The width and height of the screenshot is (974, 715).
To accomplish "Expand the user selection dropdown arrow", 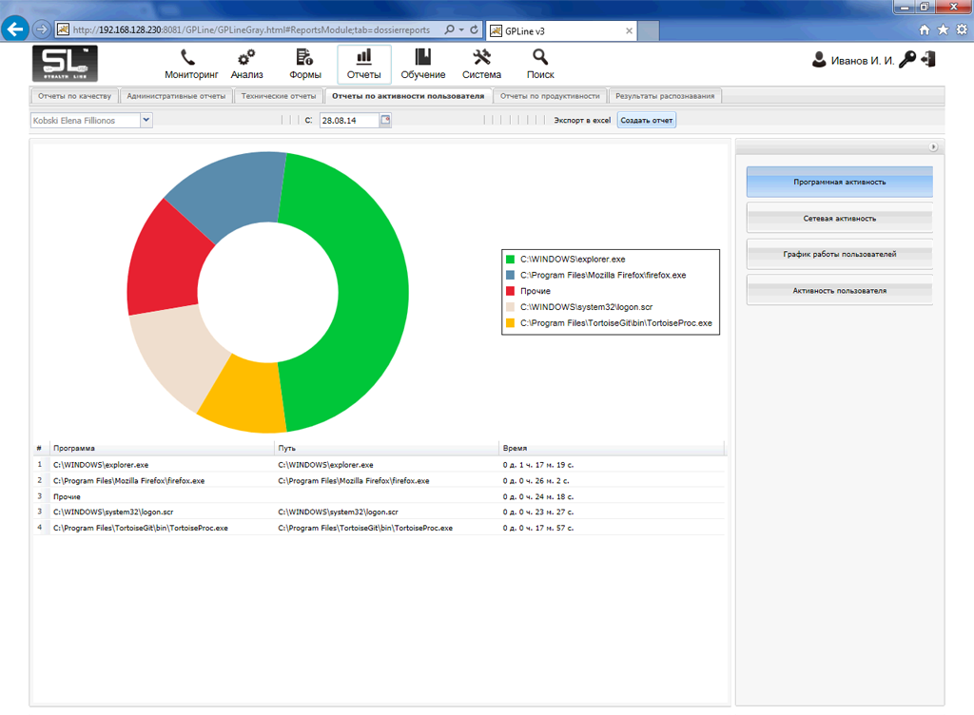I will 146,121.
